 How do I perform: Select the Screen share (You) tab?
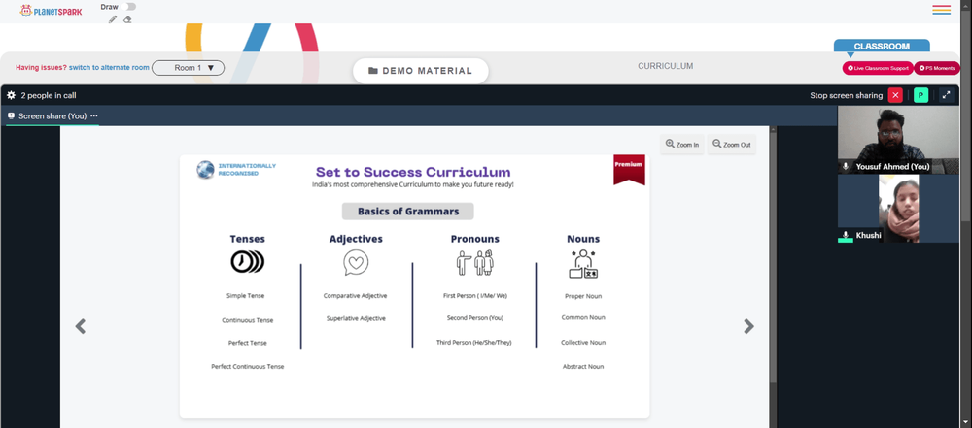52,115
